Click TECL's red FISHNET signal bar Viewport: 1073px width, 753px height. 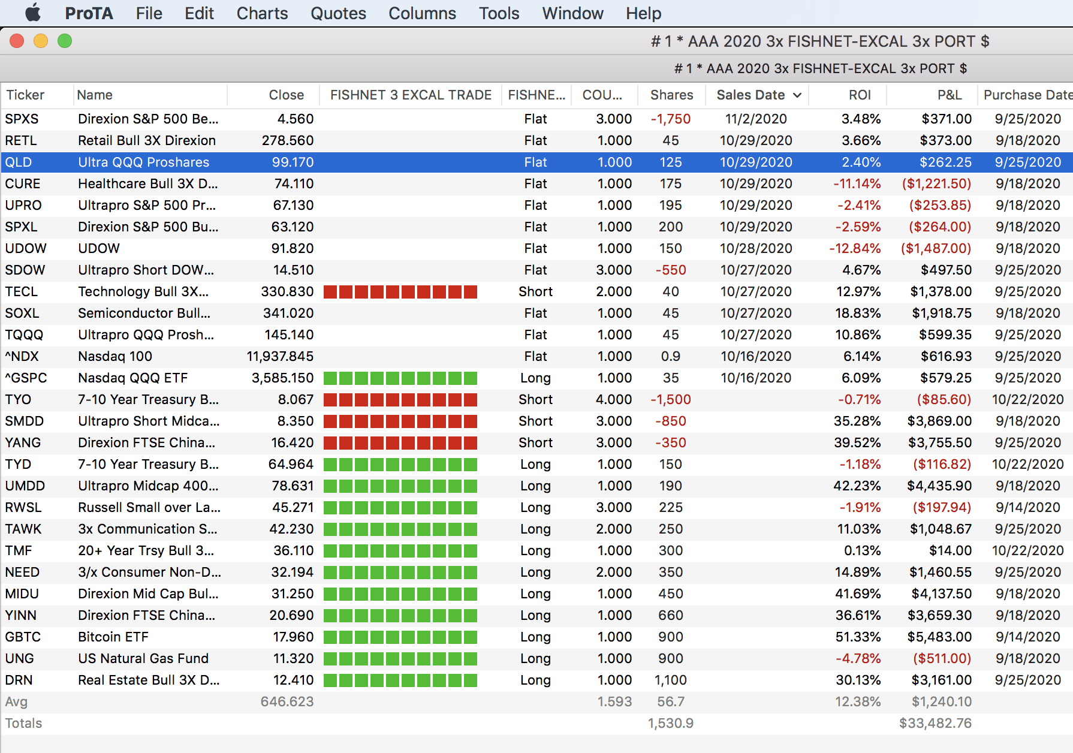(x=400, y=292)
